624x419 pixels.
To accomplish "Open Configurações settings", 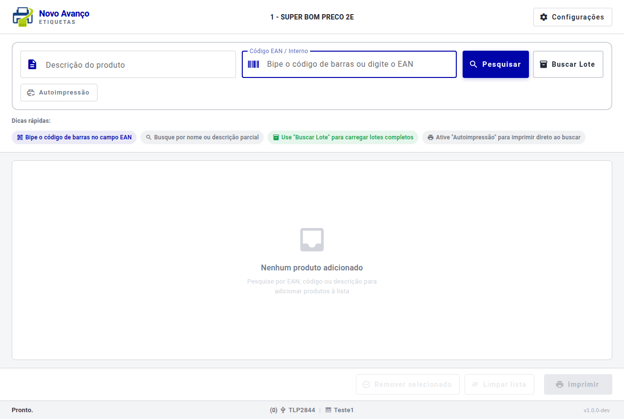I will point(572,17).
